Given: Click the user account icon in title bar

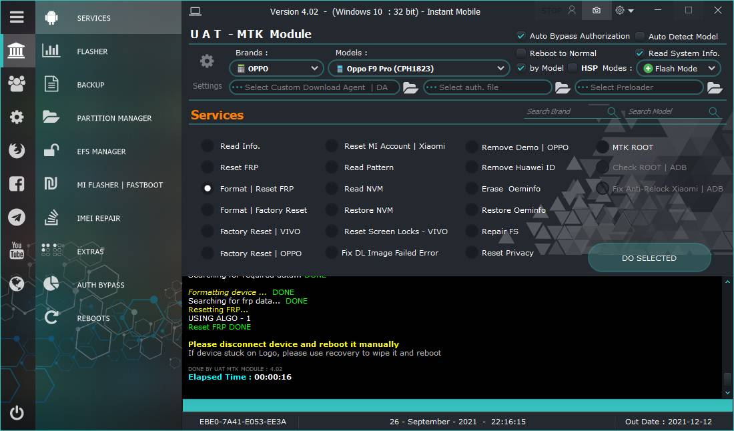Looking at the screenshot, I should (x=572, y=10).
